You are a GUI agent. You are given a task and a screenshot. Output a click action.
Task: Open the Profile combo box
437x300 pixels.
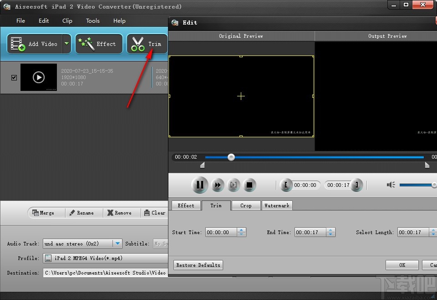[106, 258]
